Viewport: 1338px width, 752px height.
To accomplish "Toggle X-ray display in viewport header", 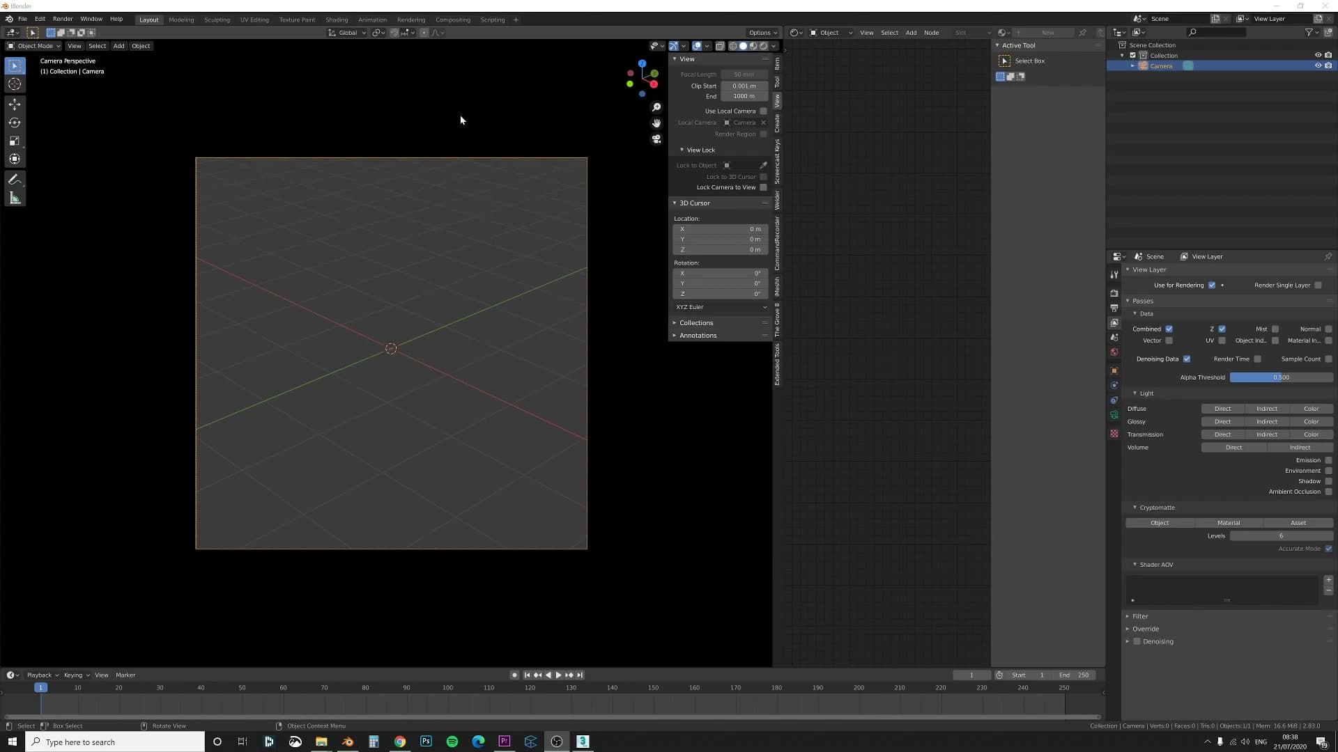I will [720, 46].
